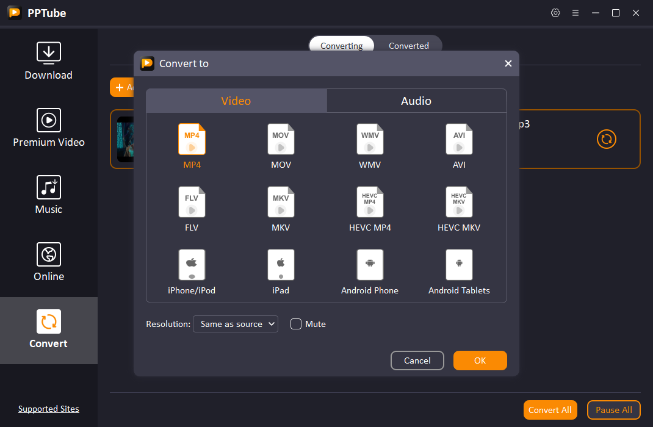Close the Convert to dialog
This screenshot has width=653, height=427.
tap(508, 63)
